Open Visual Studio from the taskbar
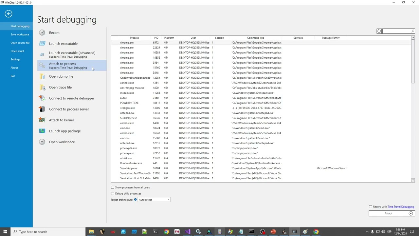The width and height of the screenshot is (419, 236). [x=188, y=232]
